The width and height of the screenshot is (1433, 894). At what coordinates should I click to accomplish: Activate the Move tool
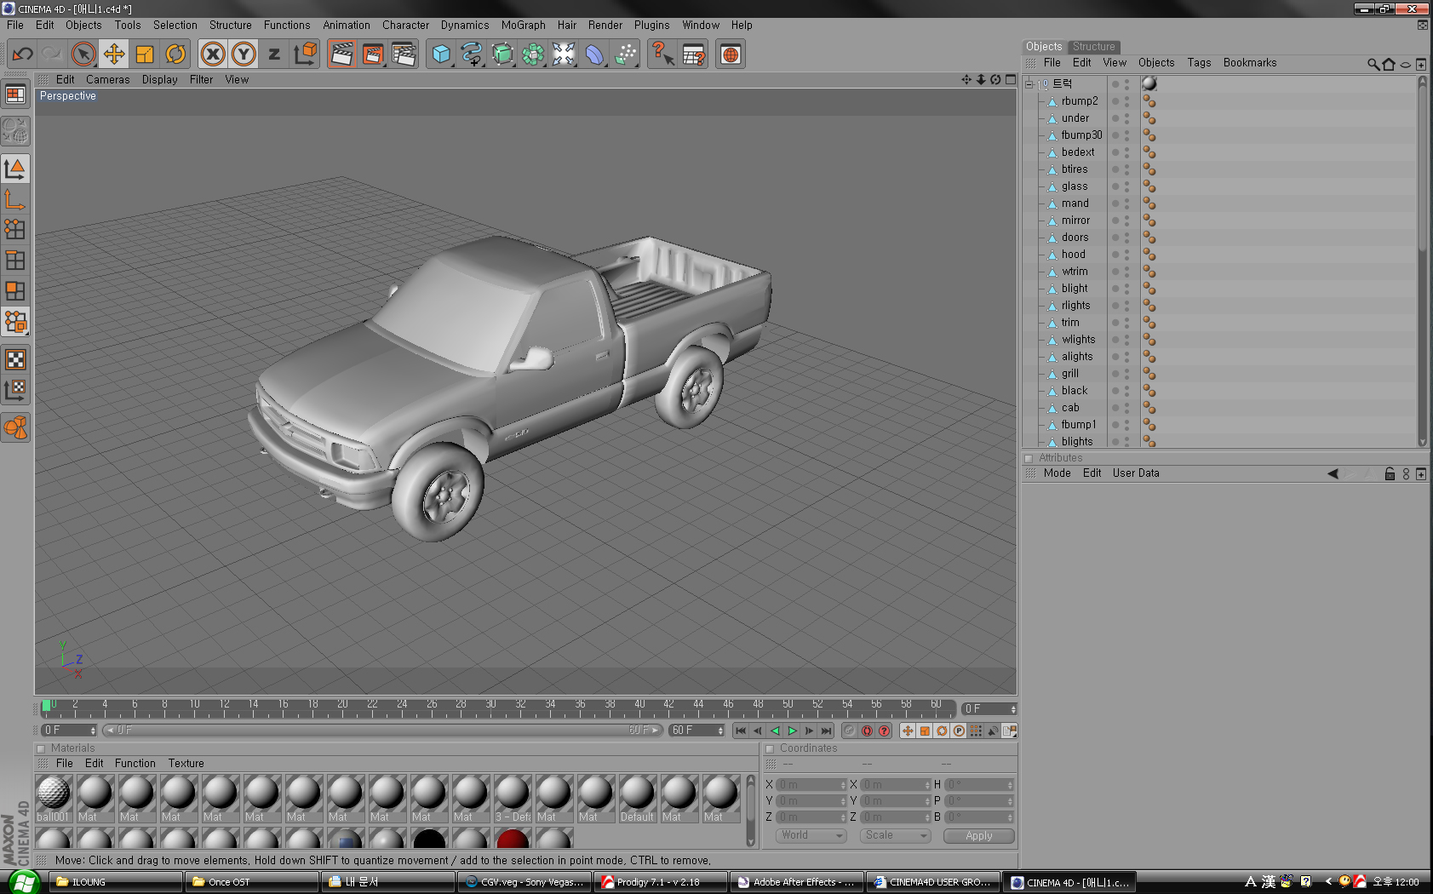pos(114,54)
